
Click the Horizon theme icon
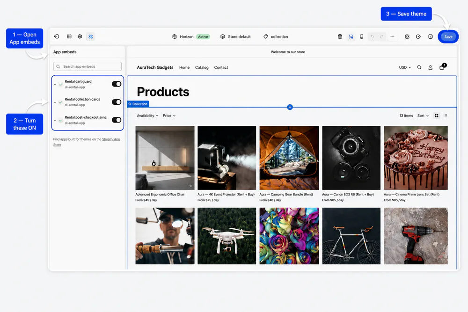pyautogui.click(x=175, y=36)
